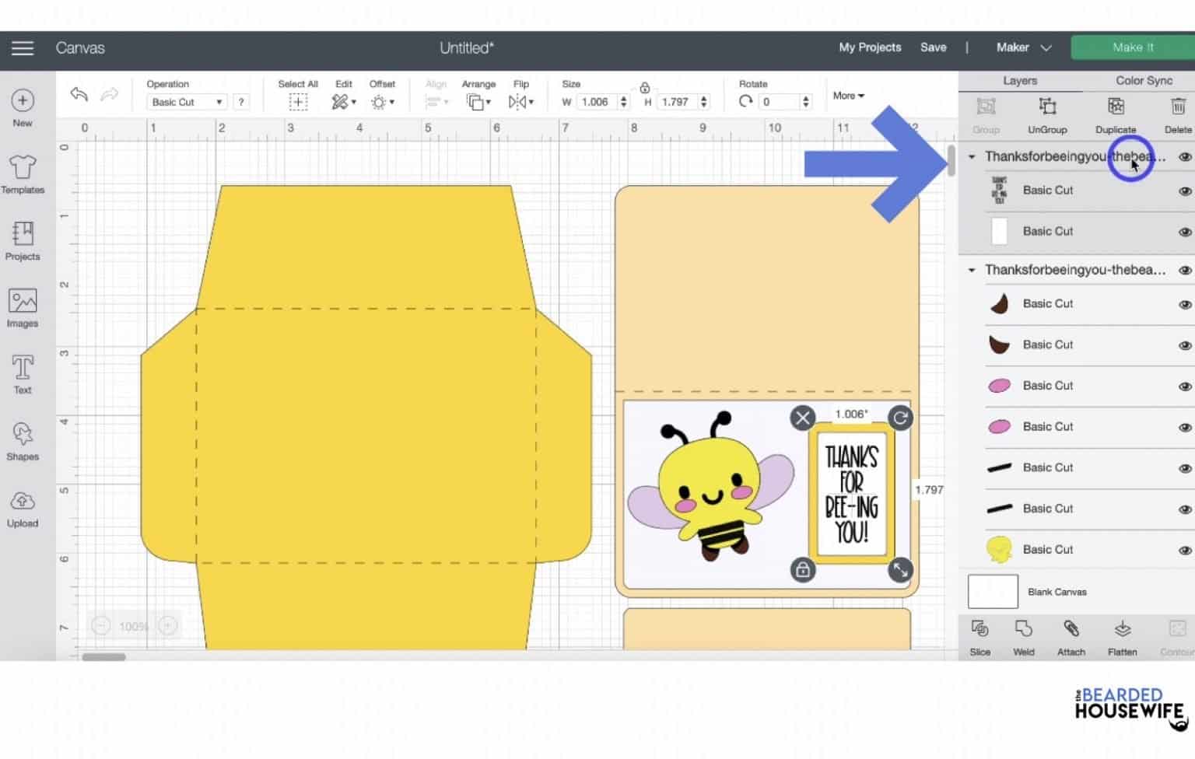Open the hamburger main menu
The image size is (1195, 759).
[x=23, y=48]
